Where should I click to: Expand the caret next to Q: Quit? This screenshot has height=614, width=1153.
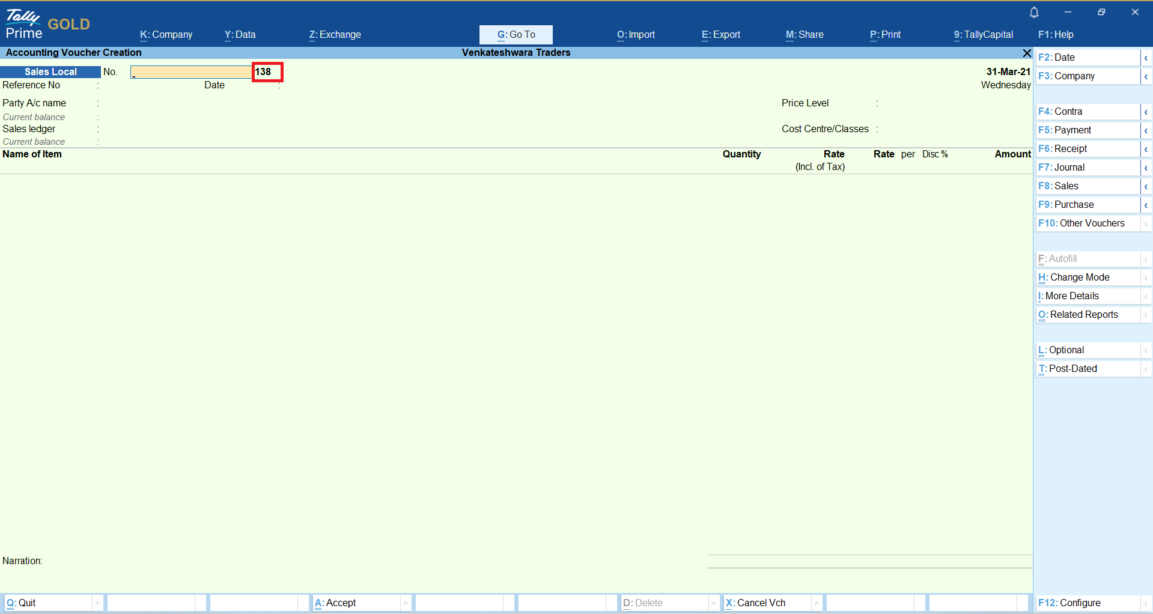point(97,603)
